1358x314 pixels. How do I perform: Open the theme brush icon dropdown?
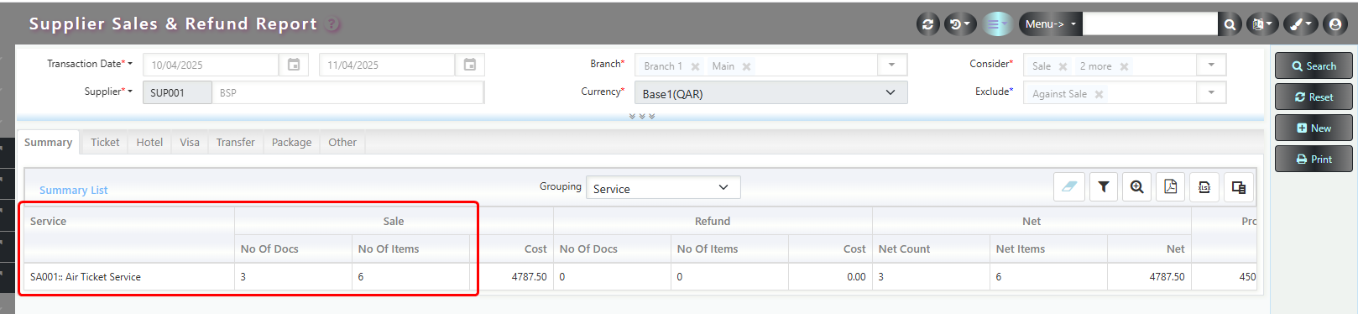pos(1300,24)
